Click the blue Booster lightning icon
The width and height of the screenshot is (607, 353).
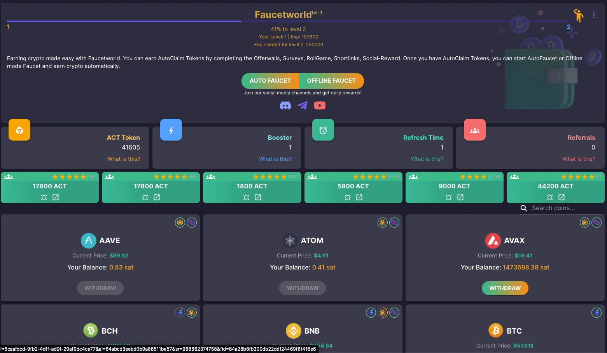pyautogui.click(x=171, y=130)
